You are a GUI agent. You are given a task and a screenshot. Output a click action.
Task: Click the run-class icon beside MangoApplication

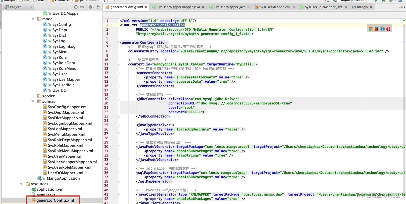(39, 178)
